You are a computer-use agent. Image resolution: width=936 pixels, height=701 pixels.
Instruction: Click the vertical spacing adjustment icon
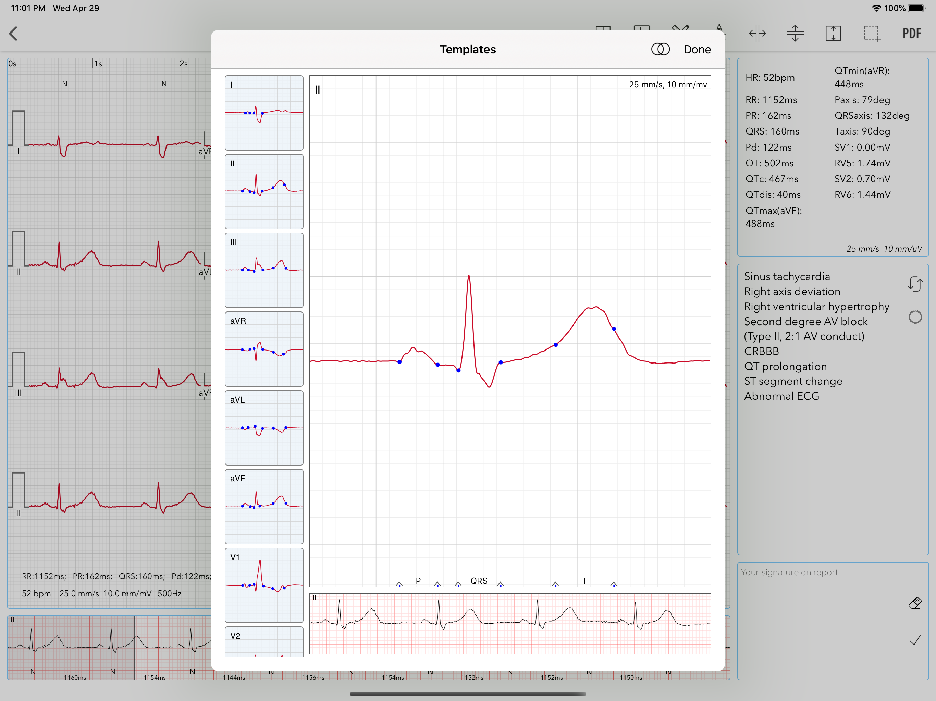pyautogui.click(x=795, y=34)
